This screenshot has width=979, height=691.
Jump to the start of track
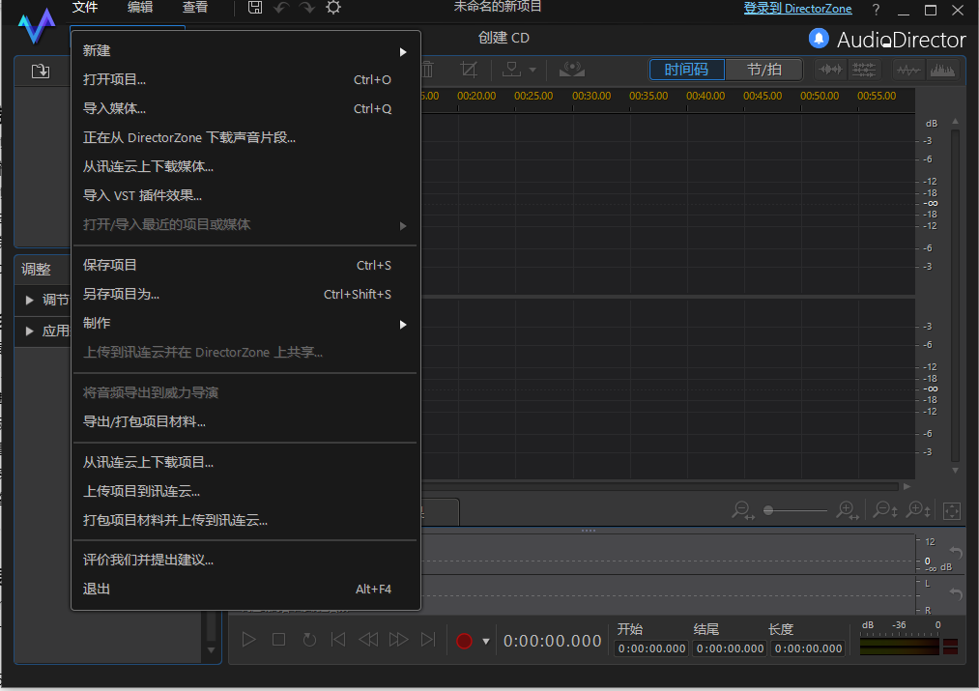click(x=338, y=639)
